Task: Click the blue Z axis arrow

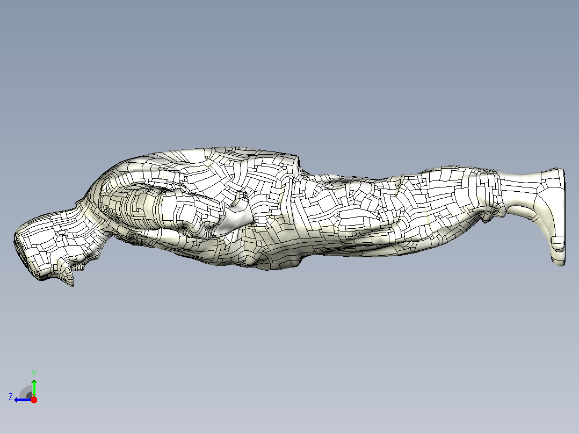Action: point(22,400)
